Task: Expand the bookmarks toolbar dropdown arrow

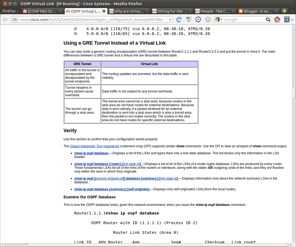Action: pyautogui.click(x=292, y=20)
